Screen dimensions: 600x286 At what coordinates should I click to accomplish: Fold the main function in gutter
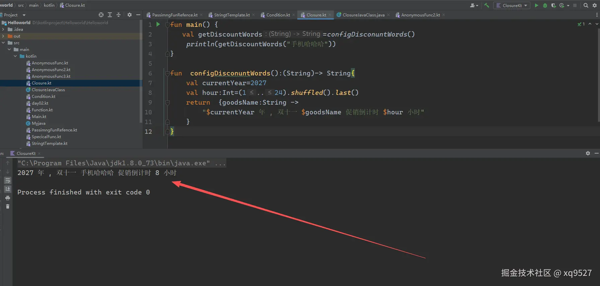point(167,24)
